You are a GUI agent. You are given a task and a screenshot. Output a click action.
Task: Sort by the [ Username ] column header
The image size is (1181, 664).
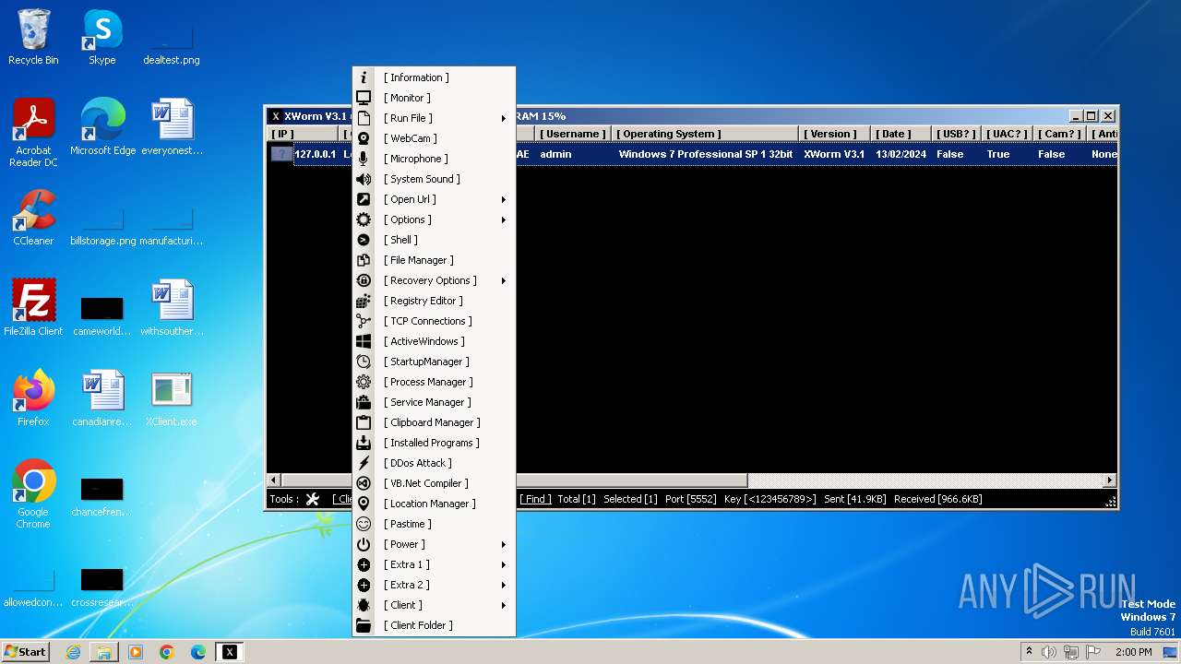pyautogui.click(x=572, y=134)
